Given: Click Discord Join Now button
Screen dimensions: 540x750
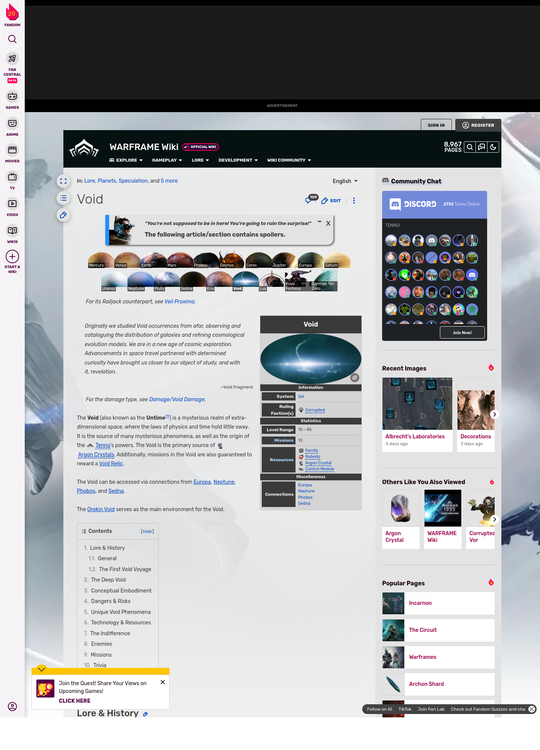Looking at the screenshot, I should (462, 333).
